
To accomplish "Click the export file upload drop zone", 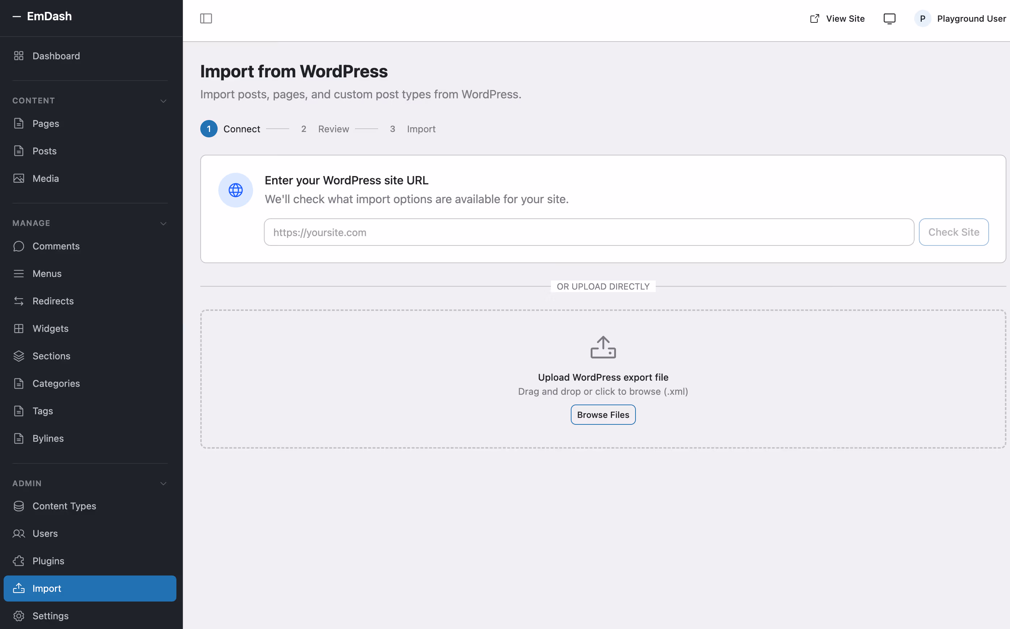I will 603,379.
